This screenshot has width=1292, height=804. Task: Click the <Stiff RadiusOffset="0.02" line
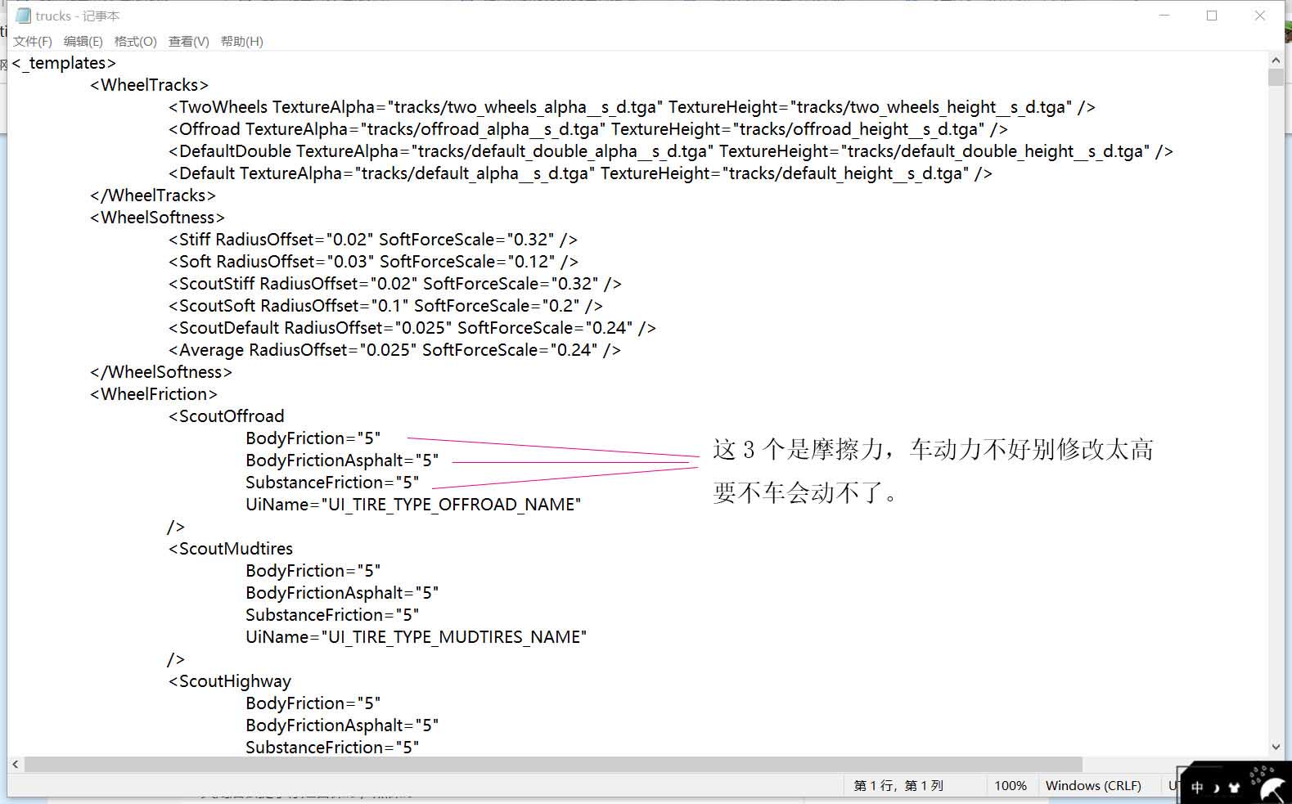pyautogui.click(x=373, y=240)
